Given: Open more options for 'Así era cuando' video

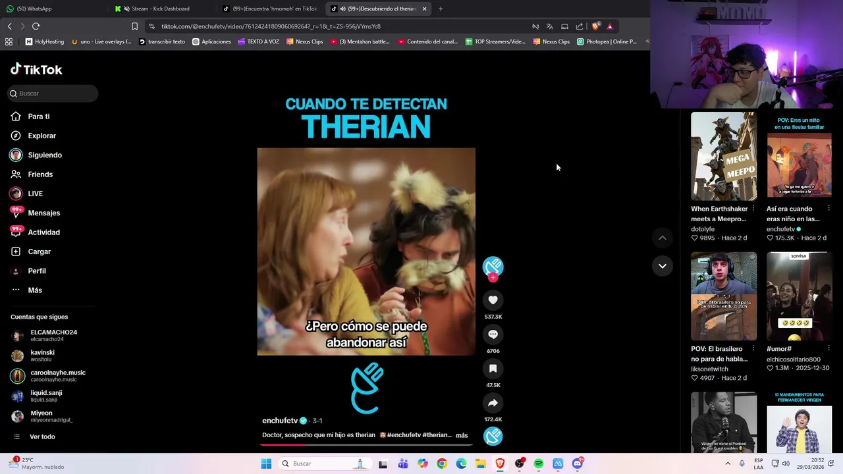Looking at the screenshot, I should [829, 208].
